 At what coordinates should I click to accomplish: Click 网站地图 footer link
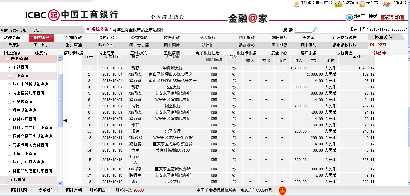coord(19,190)
